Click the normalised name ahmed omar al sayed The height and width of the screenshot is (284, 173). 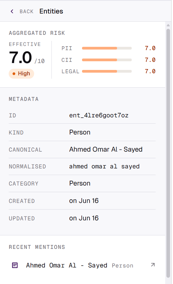(x=104, y=166)
